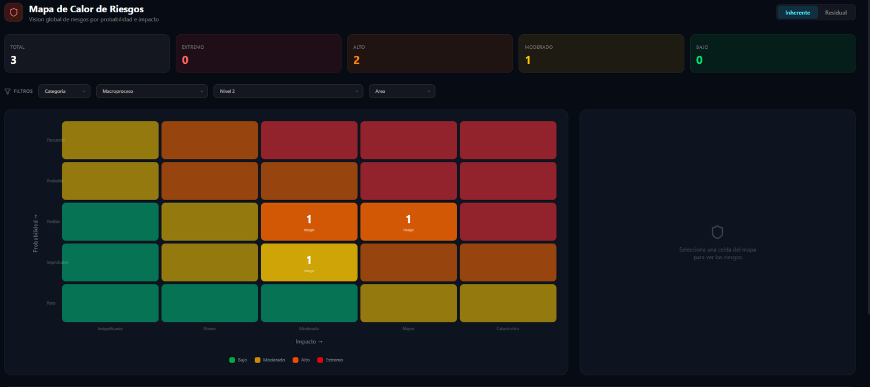Expand the Macroproceso dropdown
Image resolution: width=870 pixels, height=387 pixels.
click(x=152, y=91)
